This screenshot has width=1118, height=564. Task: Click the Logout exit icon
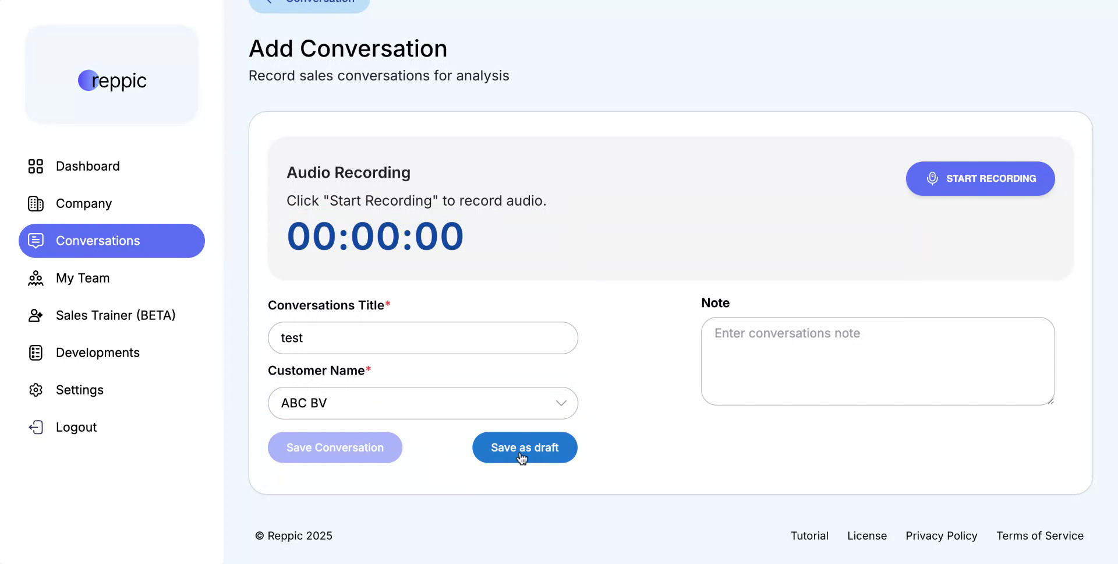coord(36,427)
